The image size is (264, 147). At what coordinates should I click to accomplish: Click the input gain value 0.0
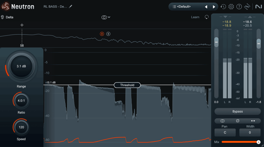(216, 102)
